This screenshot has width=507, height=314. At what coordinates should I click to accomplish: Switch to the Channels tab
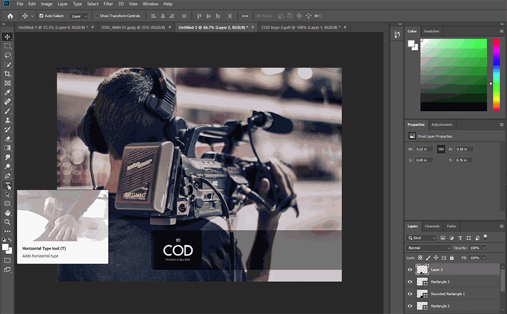pos(432,226)
